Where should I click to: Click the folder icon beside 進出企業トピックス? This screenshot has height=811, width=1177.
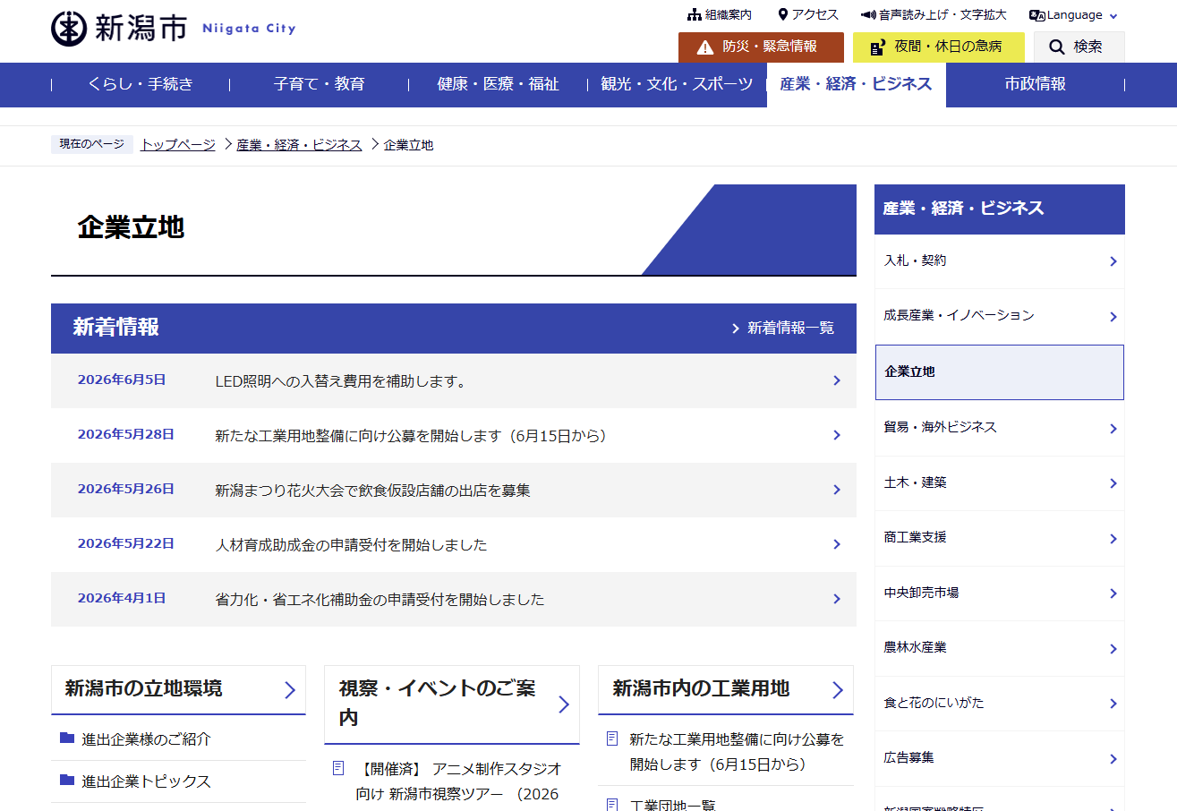(67, 781)
